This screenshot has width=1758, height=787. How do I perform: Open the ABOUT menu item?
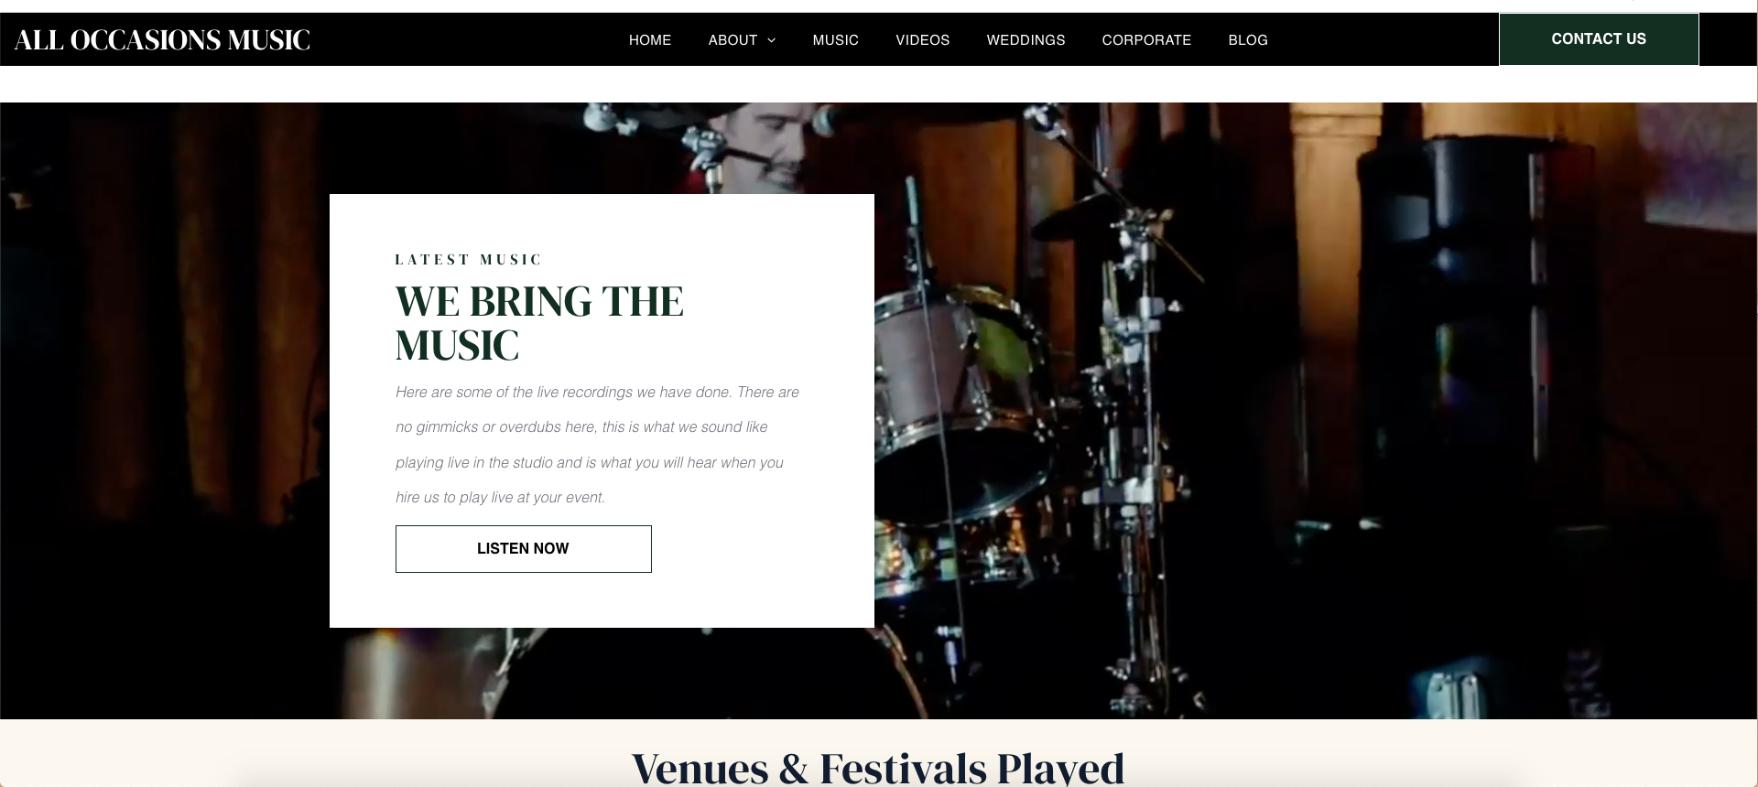732,40
